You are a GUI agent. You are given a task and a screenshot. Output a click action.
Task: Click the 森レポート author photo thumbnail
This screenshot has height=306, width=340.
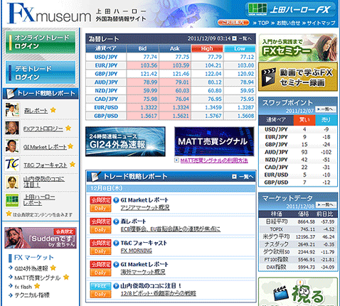pyautogui.click(x=12, y=110)
